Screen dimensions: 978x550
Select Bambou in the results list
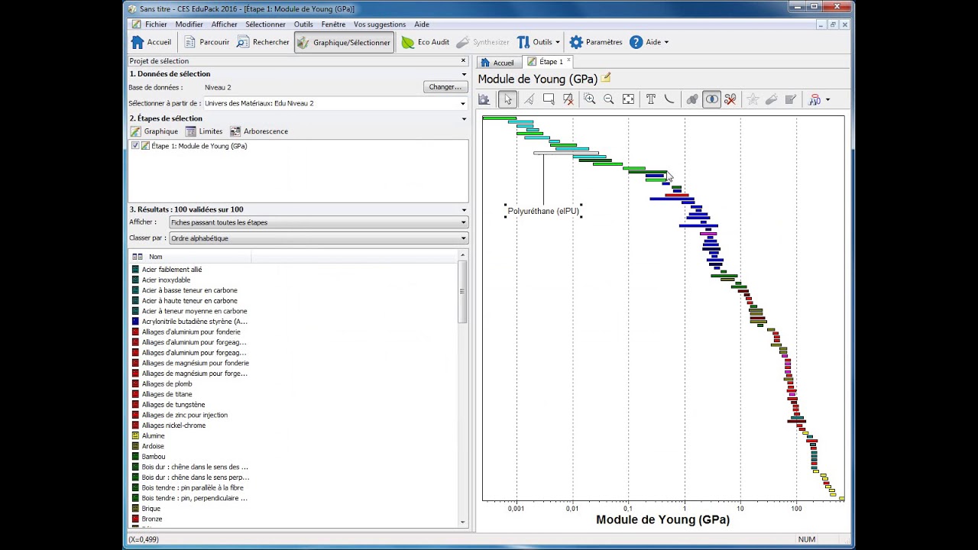pyautogui.click(x=153, y=457)
